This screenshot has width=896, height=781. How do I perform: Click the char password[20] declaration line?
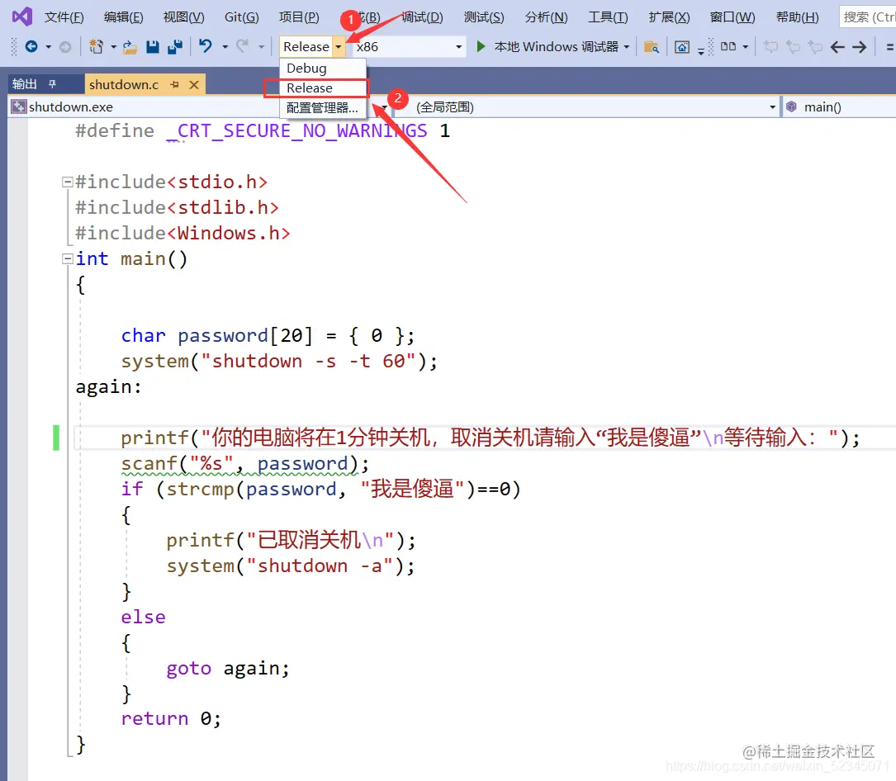268,335
